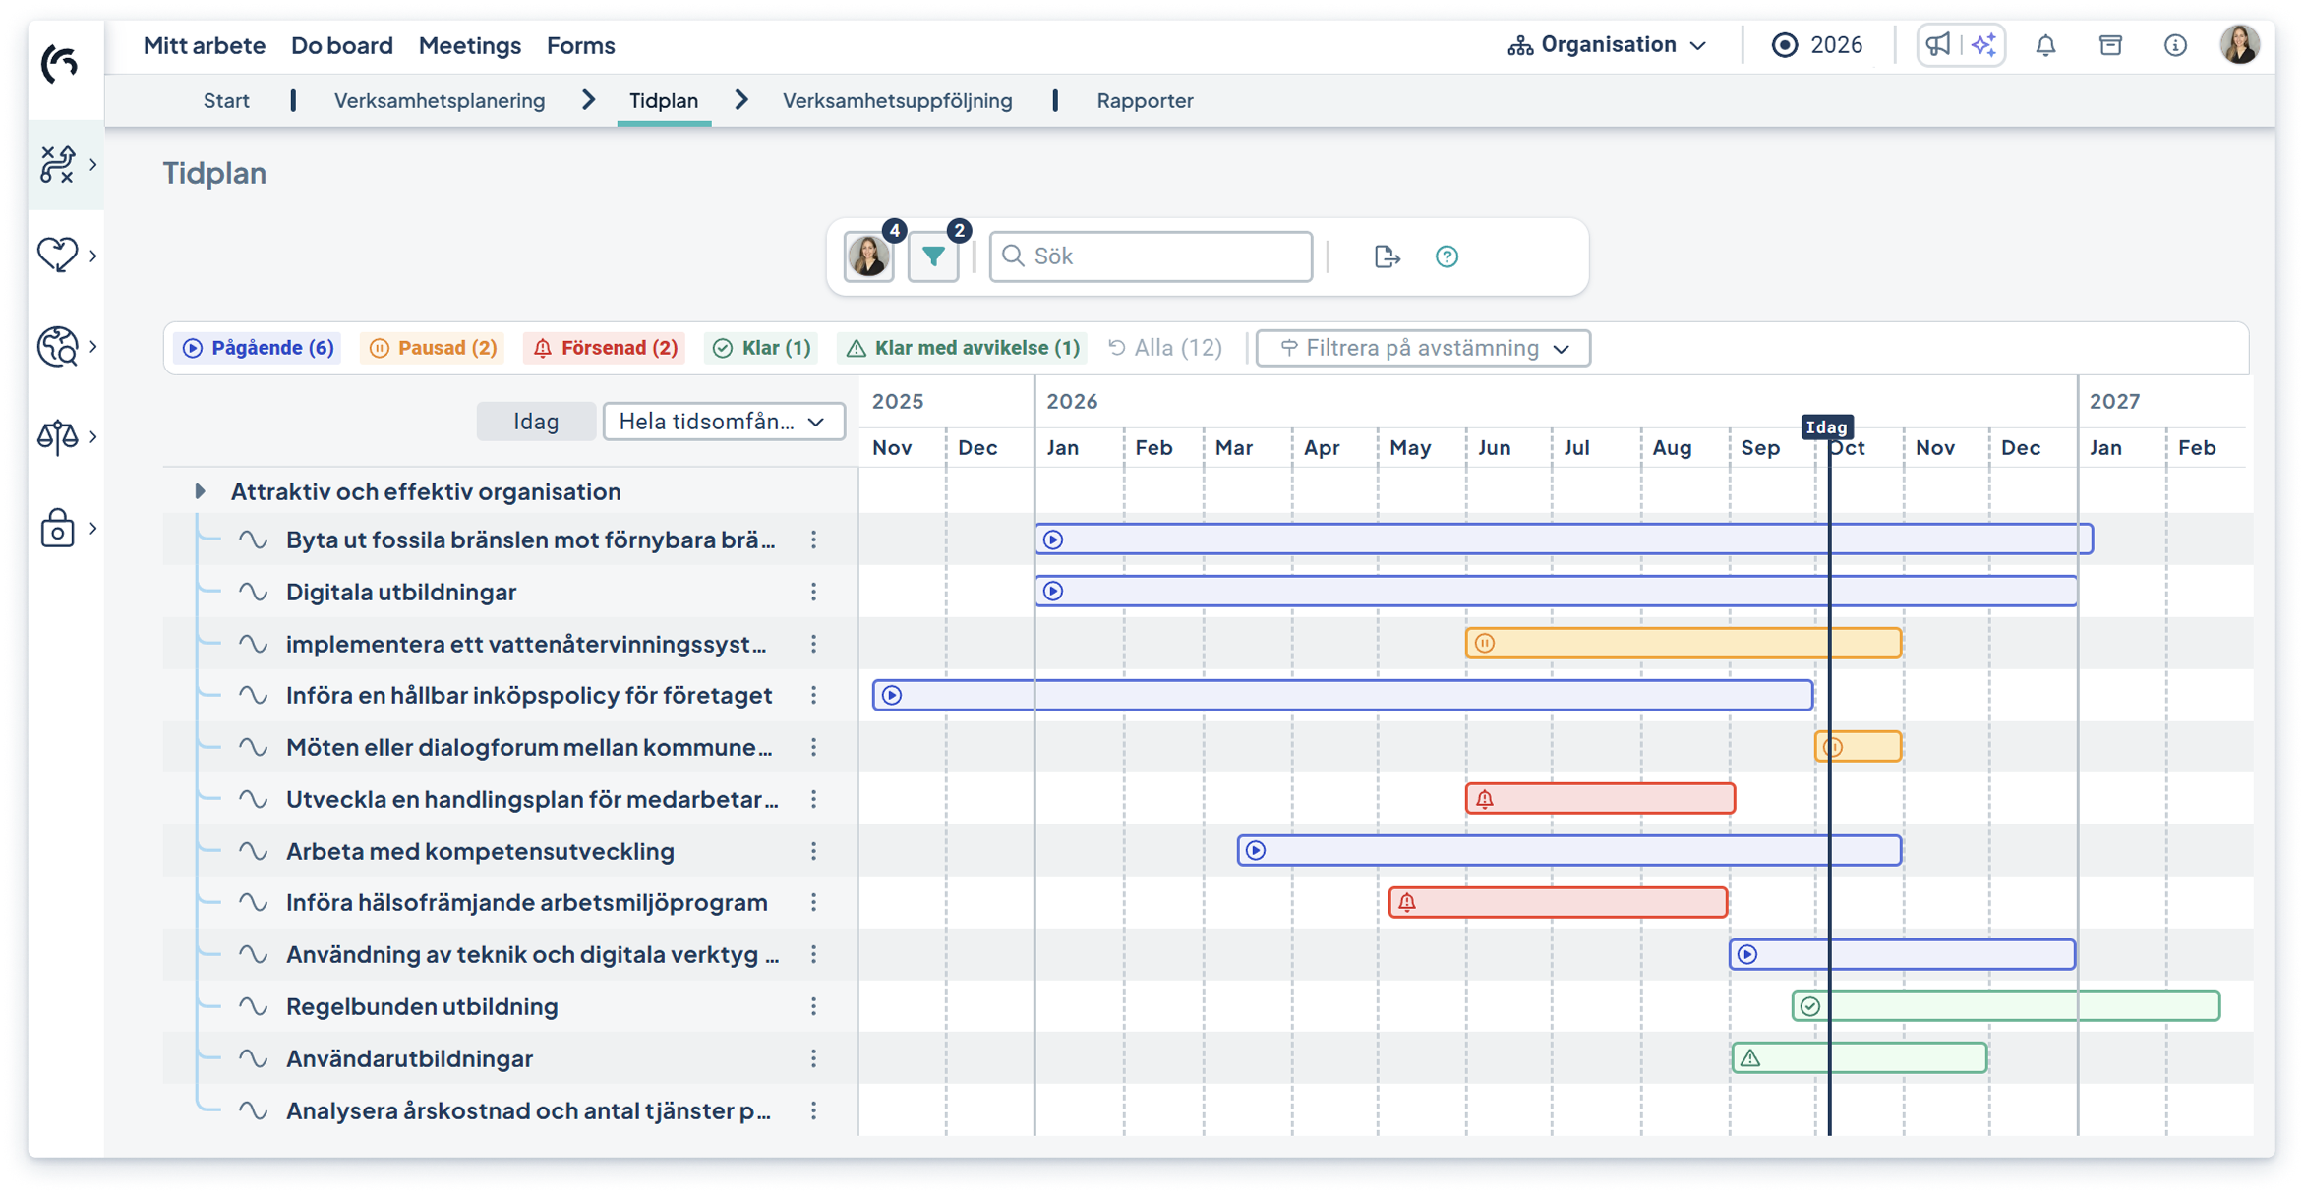This screenshot has height=1194, width=2304.
Task: Click the user profile avatar in header
Action: tap(2240, 45)
